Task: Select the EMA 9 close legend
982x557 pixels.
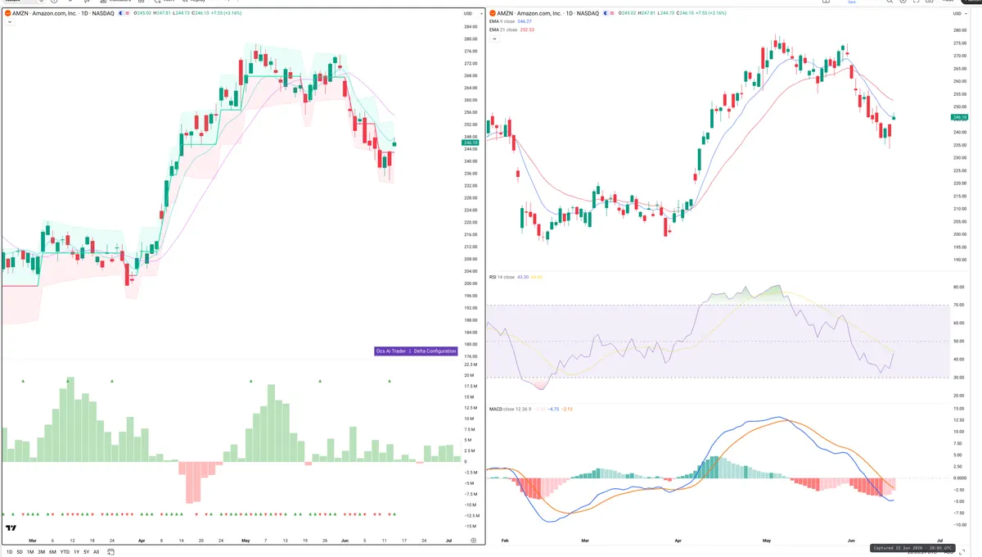Action: coord(504,21)
